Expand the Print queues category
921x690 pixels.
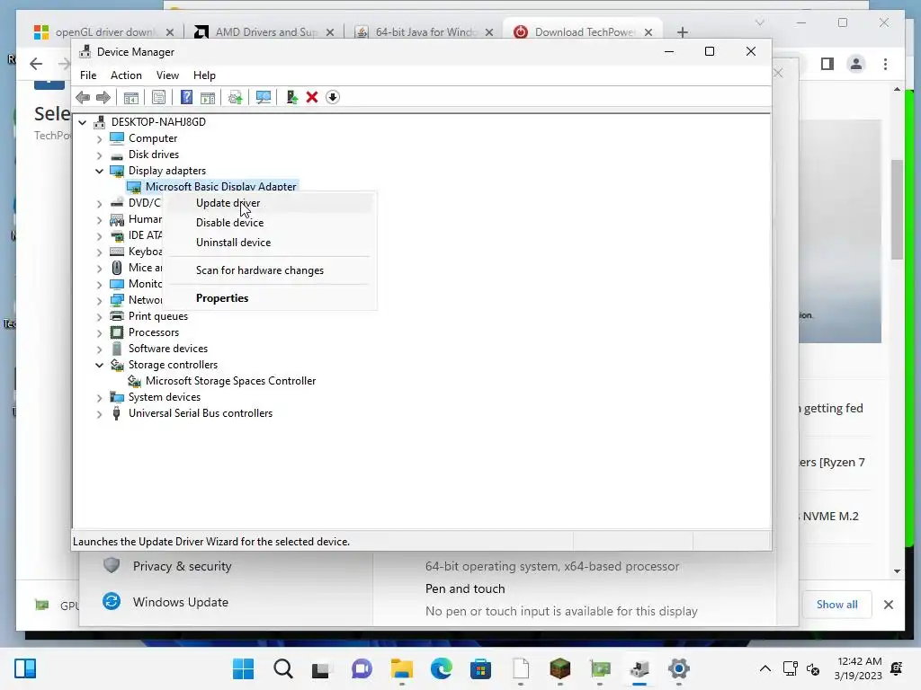click(x=99, y=317)
